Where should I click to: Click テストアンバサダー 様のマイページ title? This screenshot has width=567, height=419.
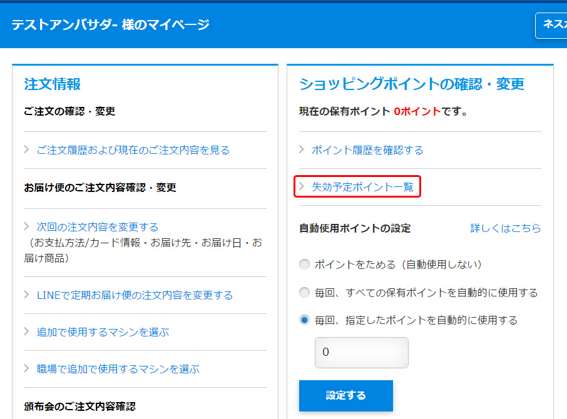110,24
